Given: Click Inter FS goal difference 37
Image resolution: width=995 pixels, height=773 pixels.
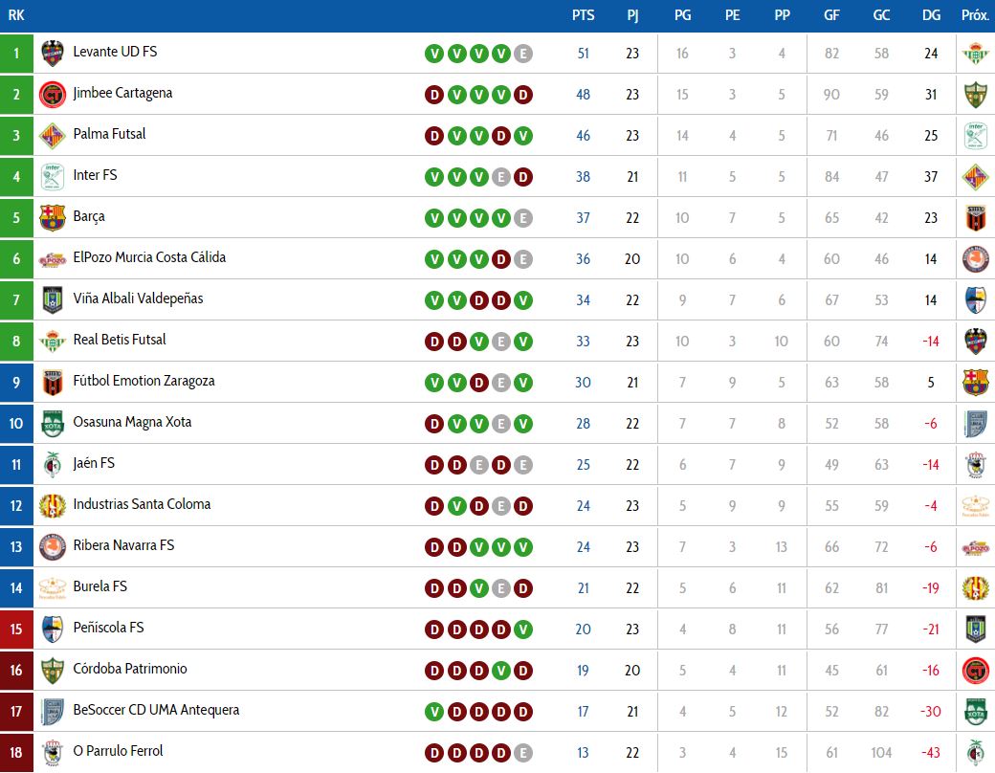Looking at the screenshot, I should (x=931, y=177).
